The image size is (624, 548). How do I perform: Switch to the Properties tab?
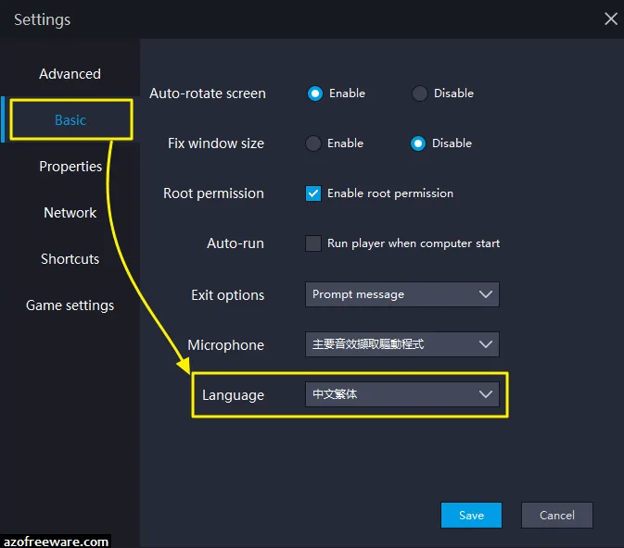click(70, 166)
